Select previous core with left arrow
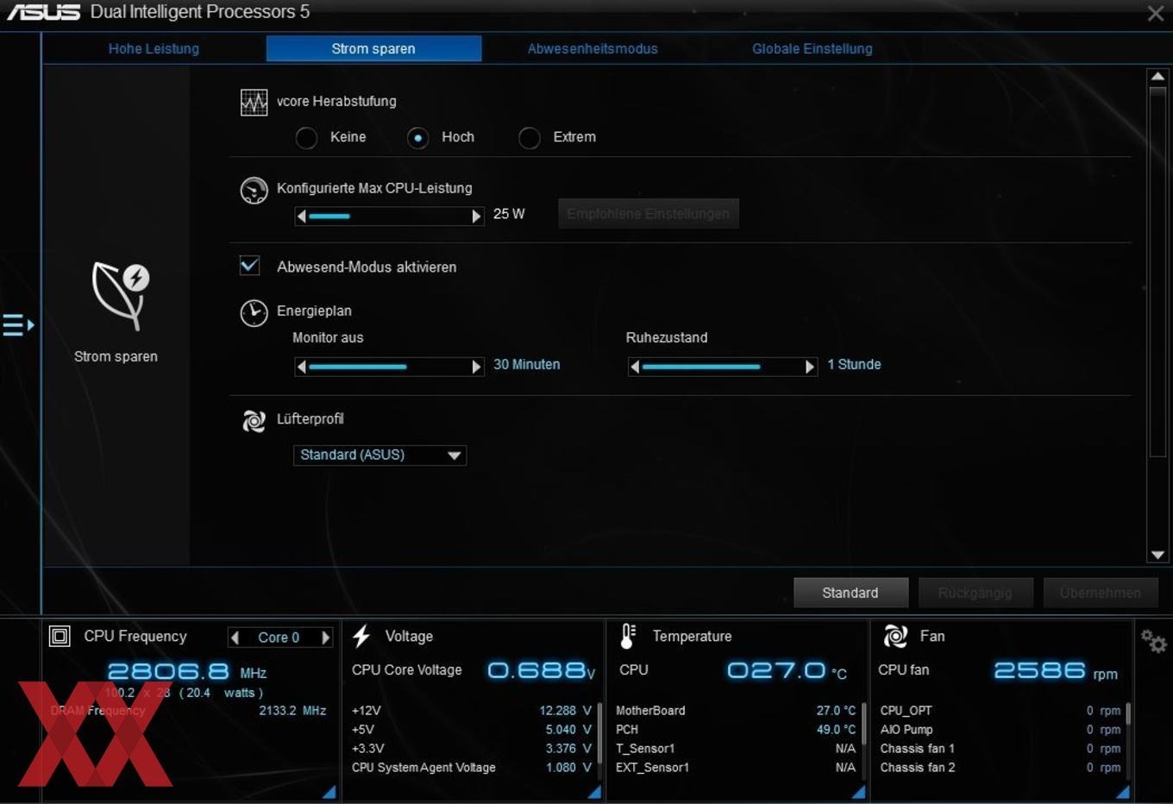1173x804 pixels. tap(235, 638)
